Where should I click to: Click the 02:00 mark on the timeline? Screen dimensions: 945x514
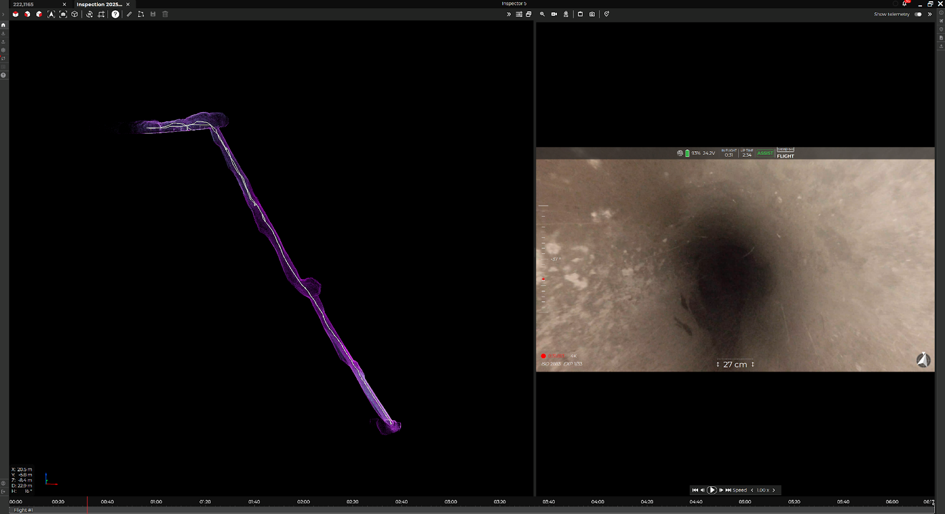coord(303,502)
